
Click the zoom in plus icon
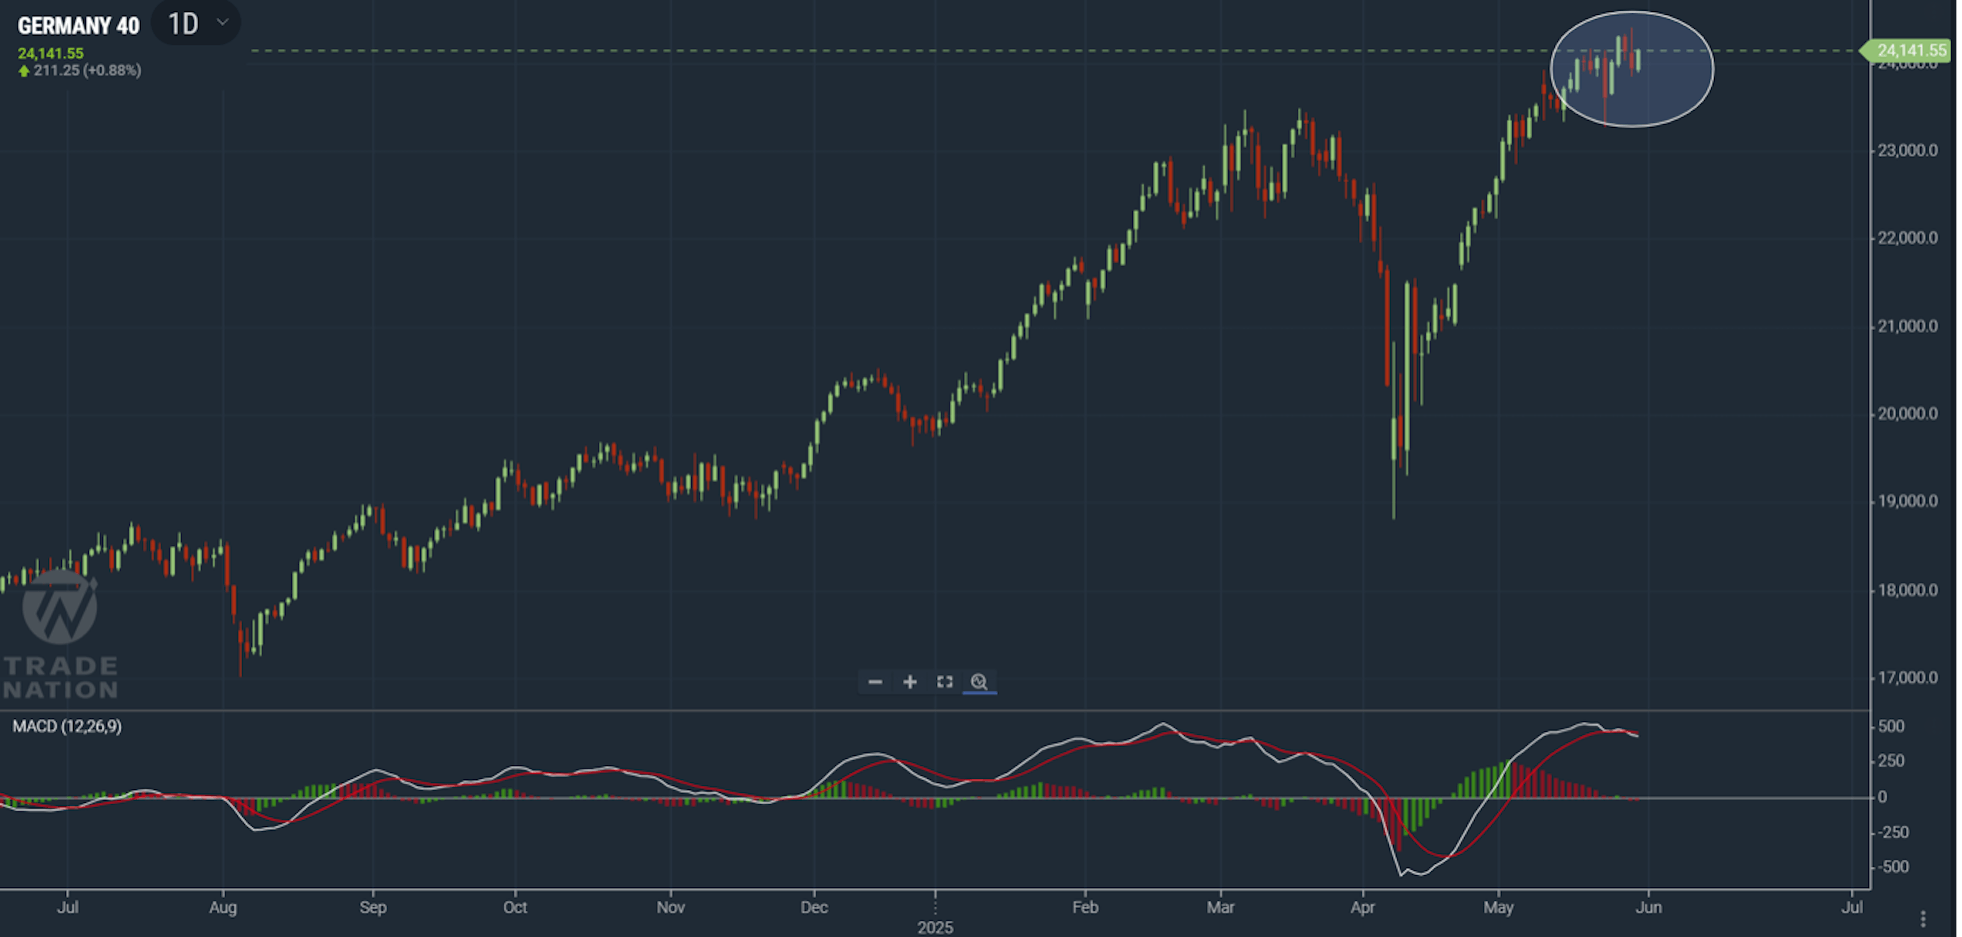[910, 682]
